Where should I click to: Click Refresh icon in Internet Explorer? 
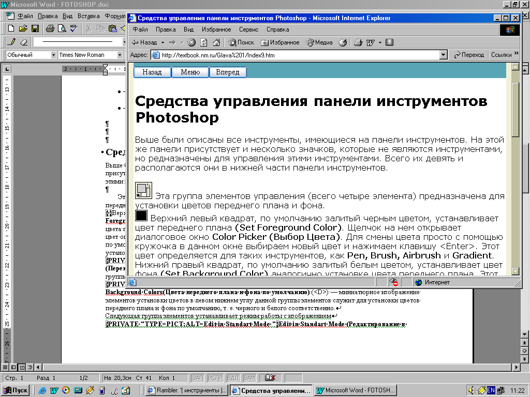pyautogui.click(x=204, y=42)
